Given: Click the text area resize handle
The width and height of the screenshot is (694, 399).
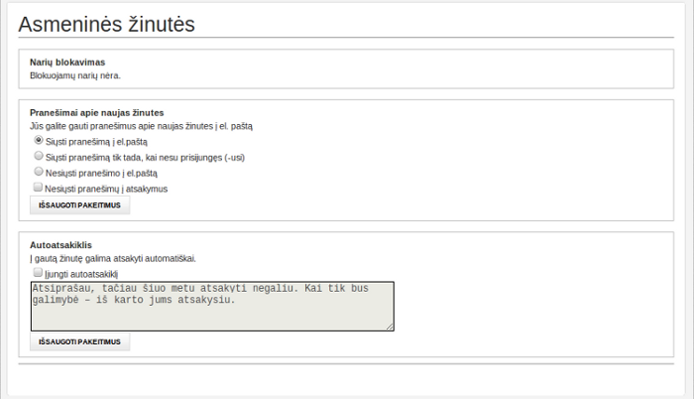Looking at the screenshot, I should click(390, 326).
